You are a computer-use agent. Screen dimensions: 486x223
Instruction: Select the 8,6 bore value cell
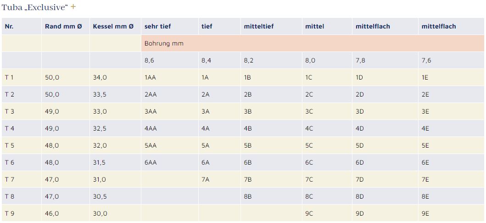point(149,61)
